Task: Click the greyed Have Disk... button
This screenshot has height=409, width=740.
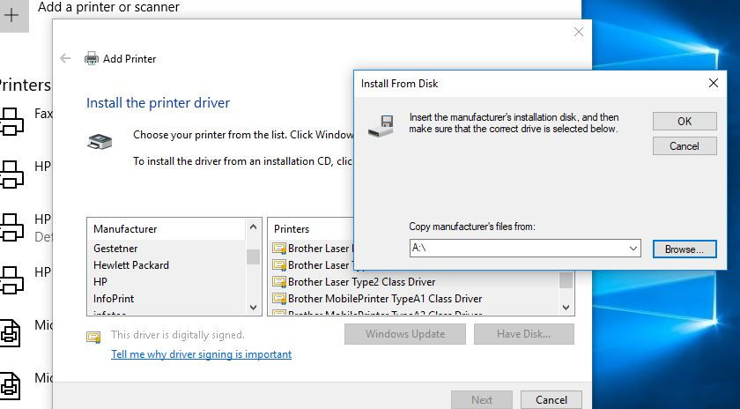Action: coord(524,334)
